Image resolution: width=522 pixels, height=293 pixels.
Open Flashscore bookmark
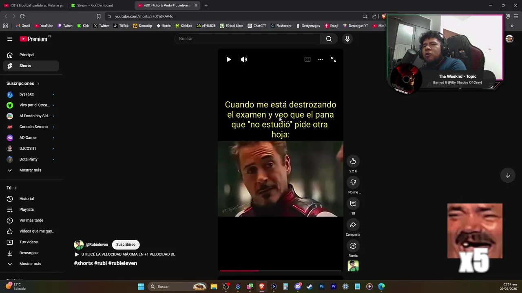click(281, 26)
